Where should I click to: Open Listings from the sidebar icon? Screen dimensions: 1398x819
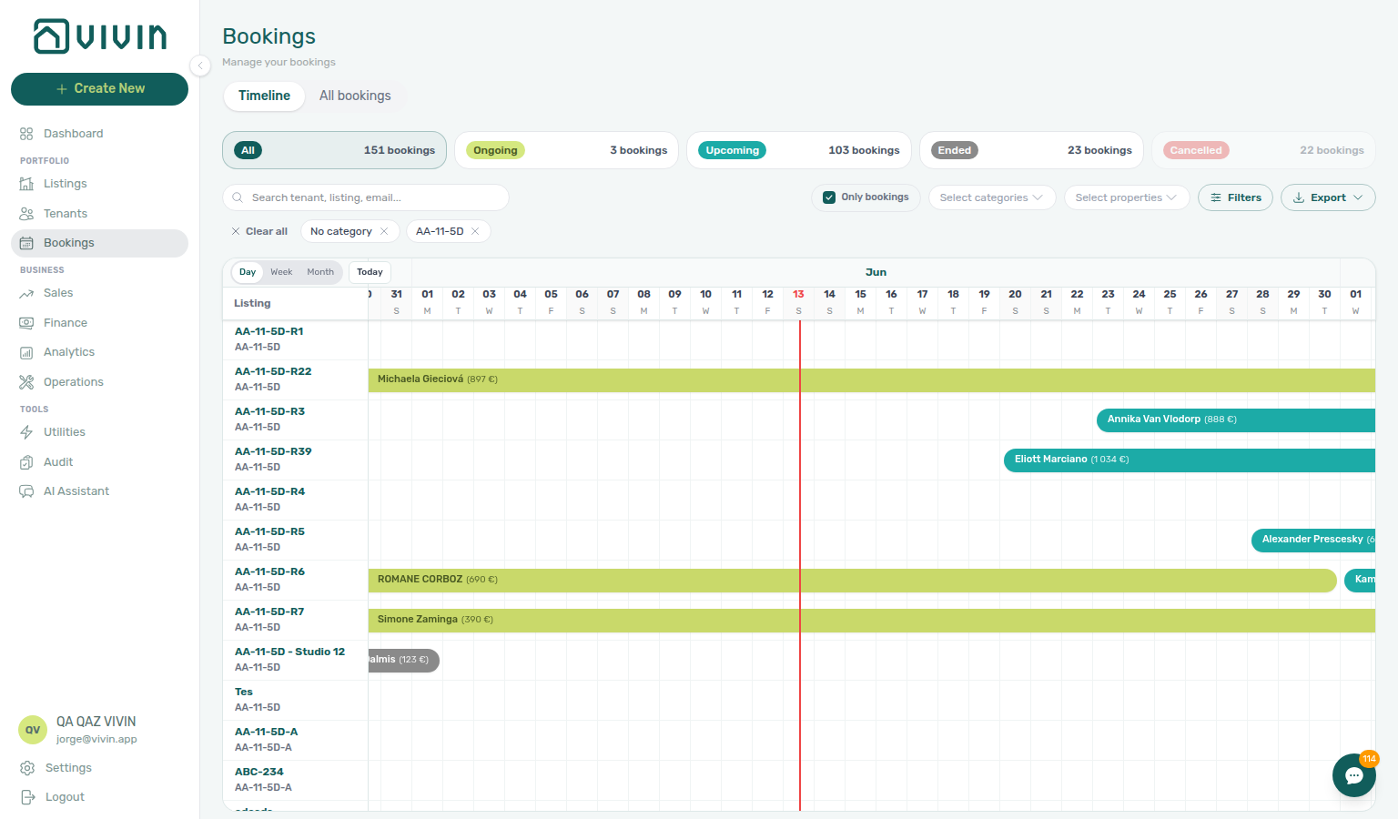pyautogui.click(x=26, y=184)
